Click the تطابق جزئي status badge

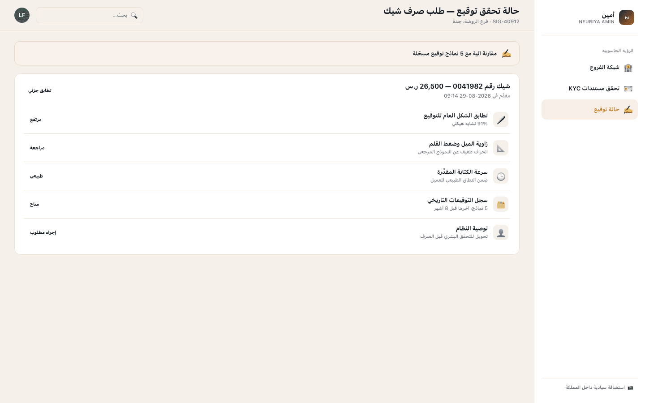40,90
